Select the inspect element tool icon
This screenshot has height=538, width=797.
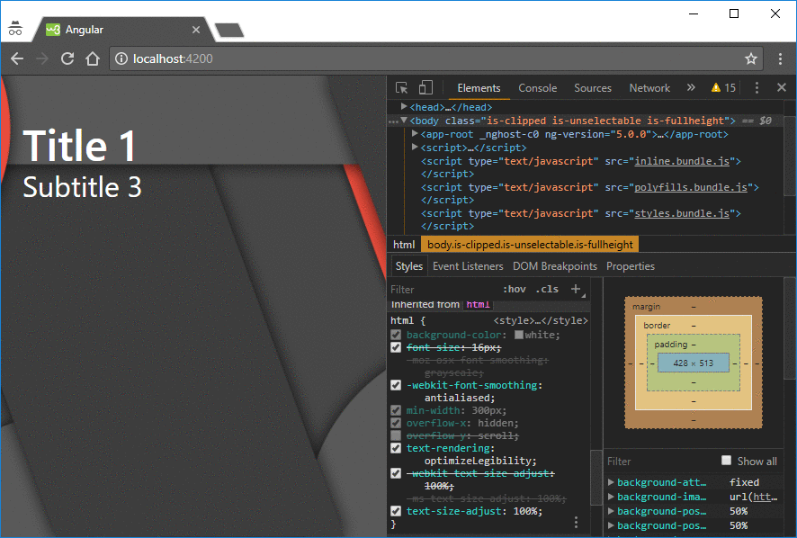[401, 87]
